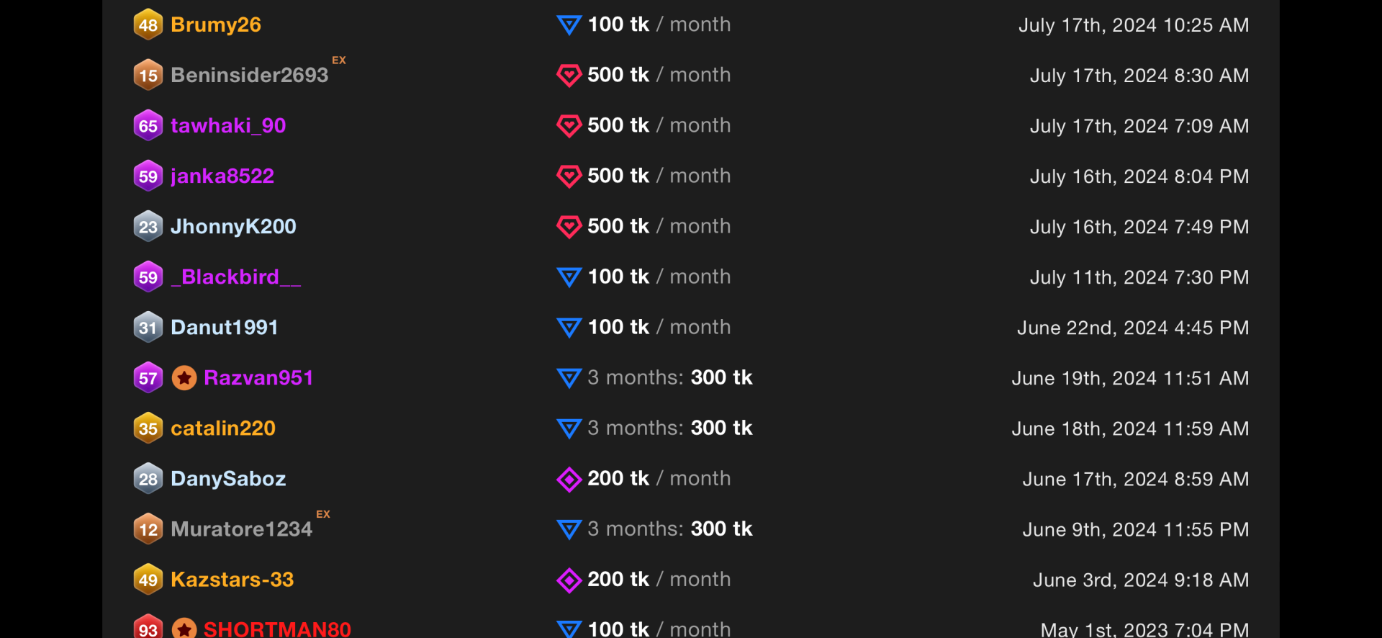Open catalin220's profile link
This screenshot has height=638, width=1382.
[222, 428]
